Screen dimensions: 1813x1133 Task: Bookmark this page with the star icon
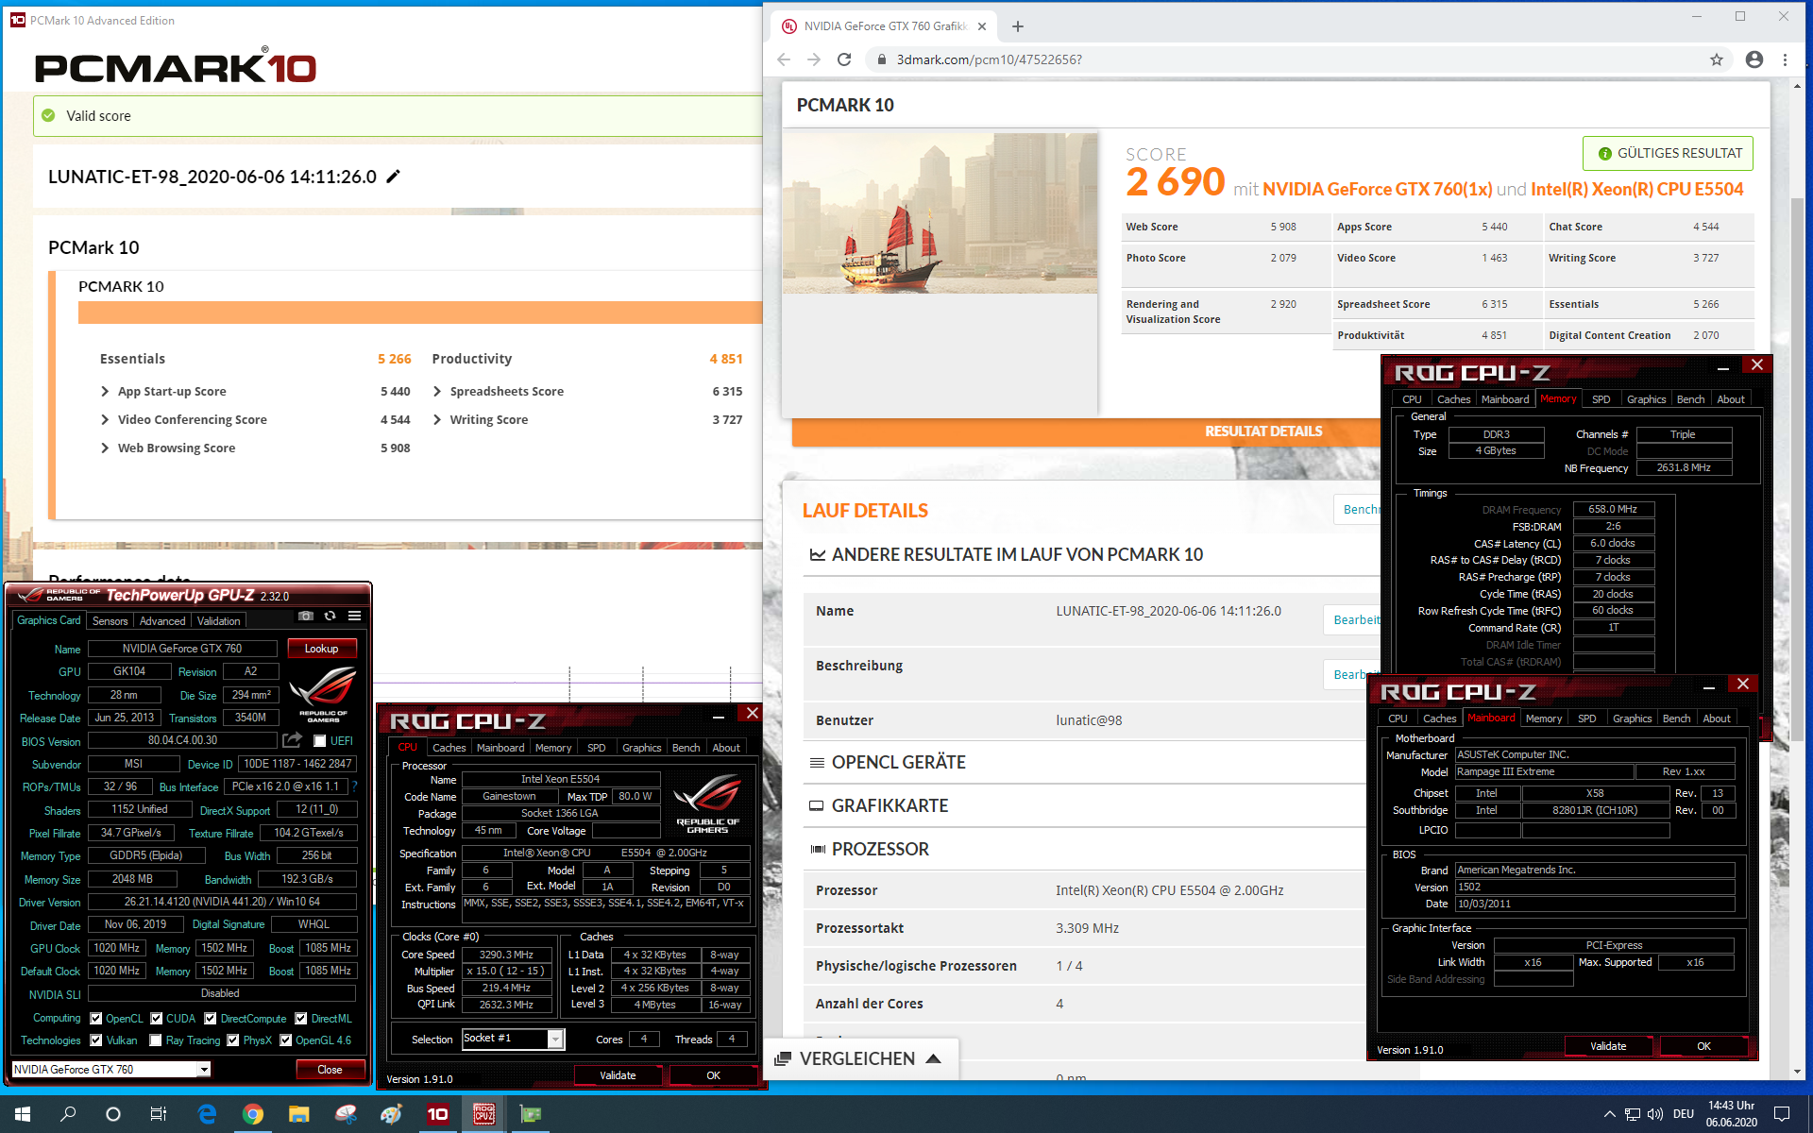[1716, 59]
